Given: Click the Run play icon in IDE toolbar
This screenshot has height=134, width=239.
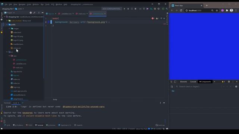Looking at the screenshot, I should pos(124,9).
